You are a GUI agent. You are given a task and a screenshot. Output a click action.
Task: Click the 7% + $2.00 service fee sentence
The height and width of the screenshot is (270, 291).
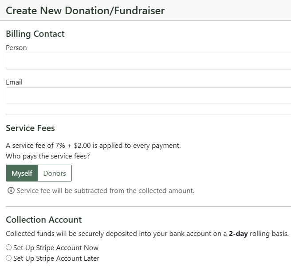coord(93,146)
